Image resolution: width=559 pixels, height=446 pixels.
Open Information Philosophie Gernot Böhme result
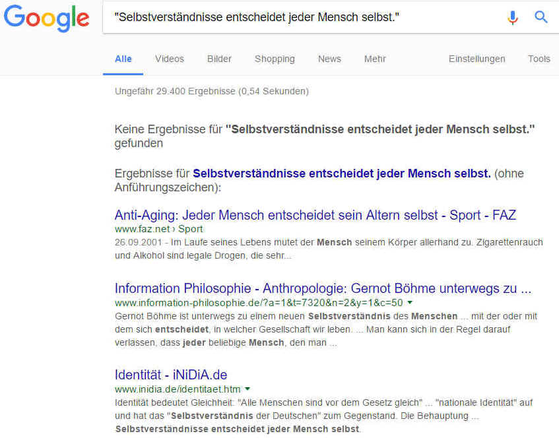323,288
